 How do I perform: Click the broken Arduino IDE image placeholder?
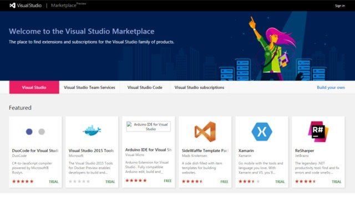click(149, 127)
